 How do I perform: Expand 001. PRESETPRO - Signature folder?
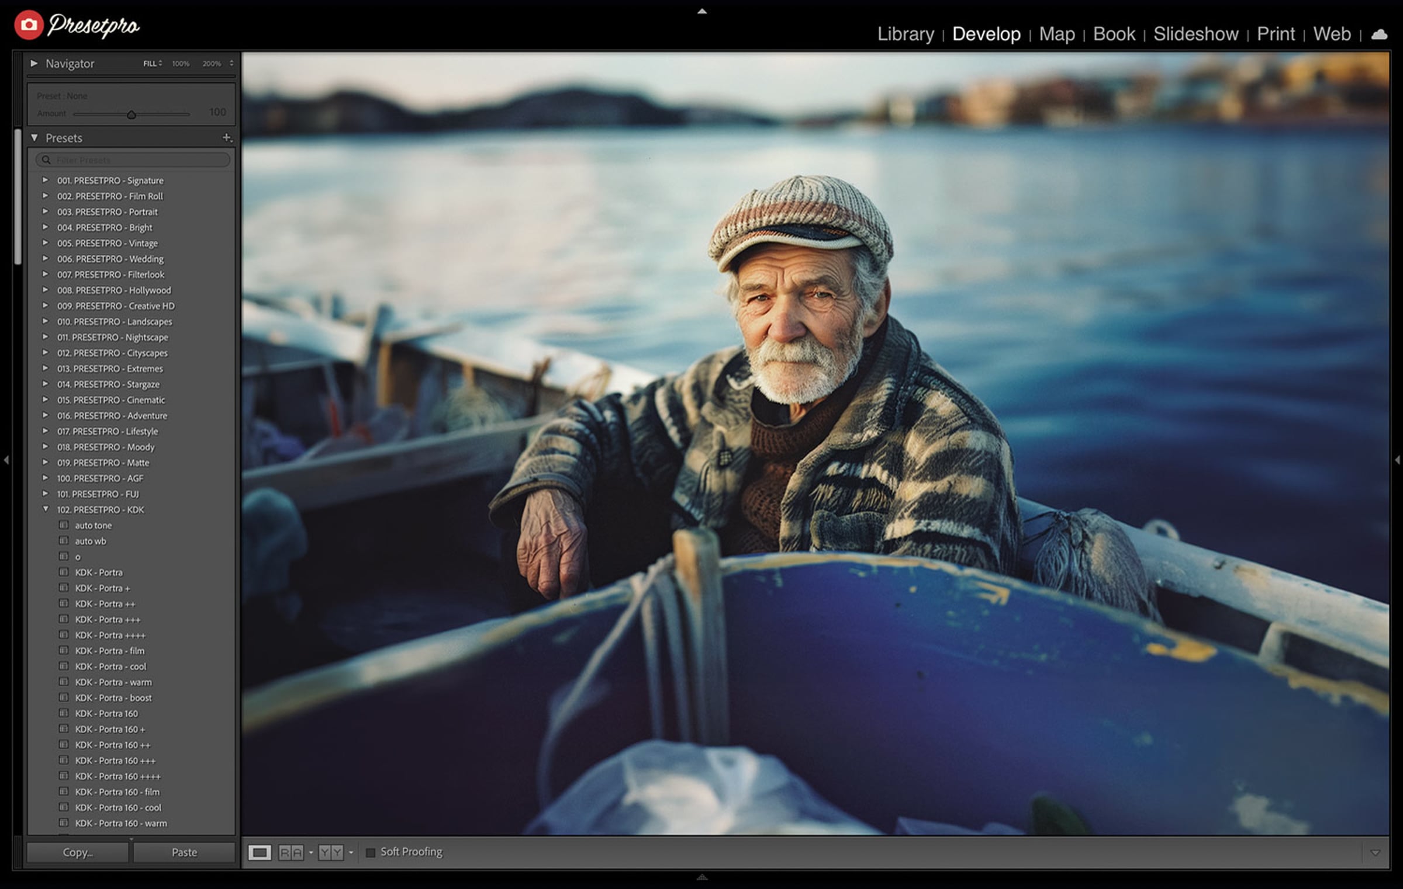point(45,180)
